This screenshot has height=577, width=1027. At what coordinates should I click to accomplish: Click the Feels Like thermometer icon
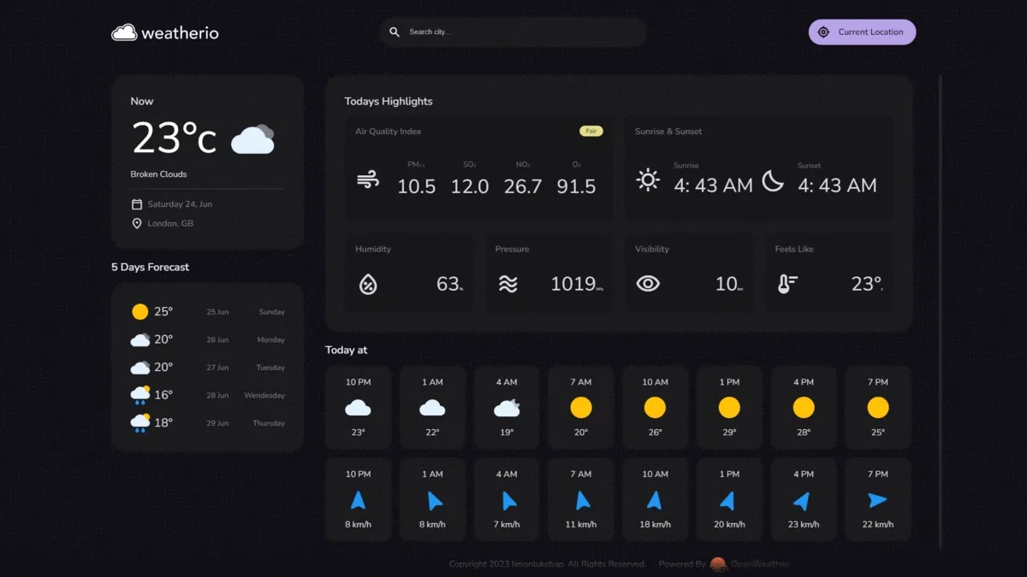coord(789,283)
